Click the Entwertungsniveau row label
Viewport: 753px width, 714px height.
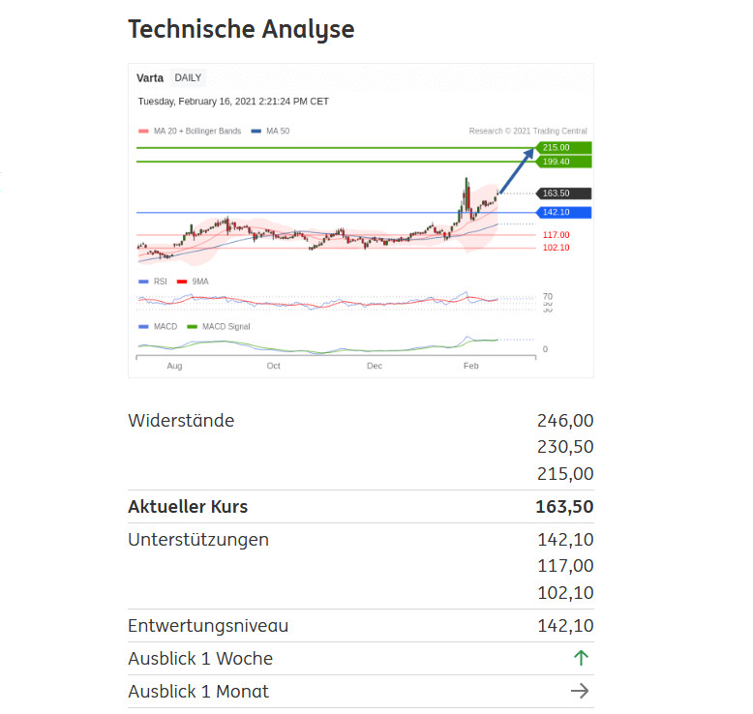pos(208,626)
